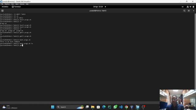The image size is (196, 110).
Task: Click the terminal title 'pcaladi@fedora:~/lab12'
Action: click(x=98, y=11)
